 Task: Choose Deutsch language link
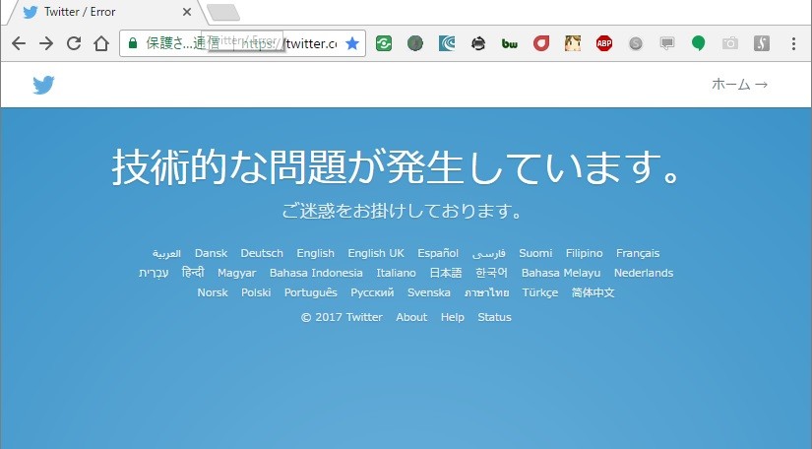[262, 253]
